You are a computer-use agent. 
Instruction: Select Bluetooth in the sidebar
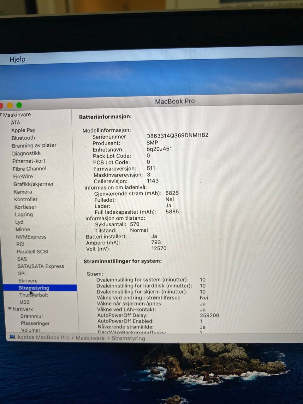click(23, 138)
